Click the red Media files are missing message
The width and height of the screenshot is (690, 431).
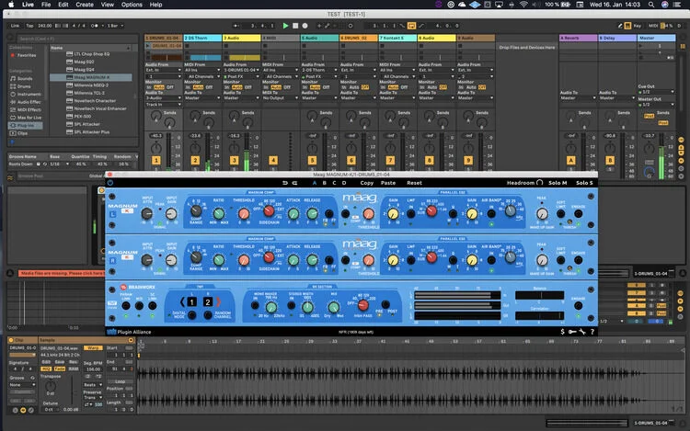point(61,273)
